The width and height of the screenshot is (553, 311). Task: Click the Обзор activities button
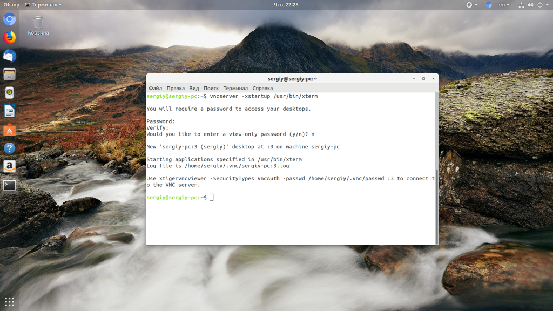pos(11,4)
